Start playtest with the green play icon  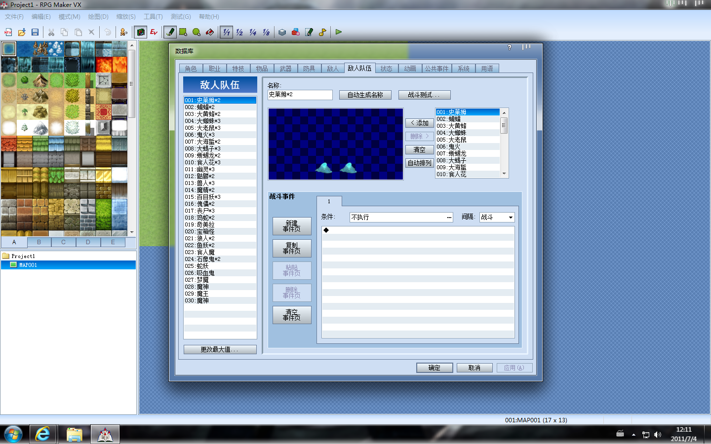pyautogui.click(x=338, y=32)
